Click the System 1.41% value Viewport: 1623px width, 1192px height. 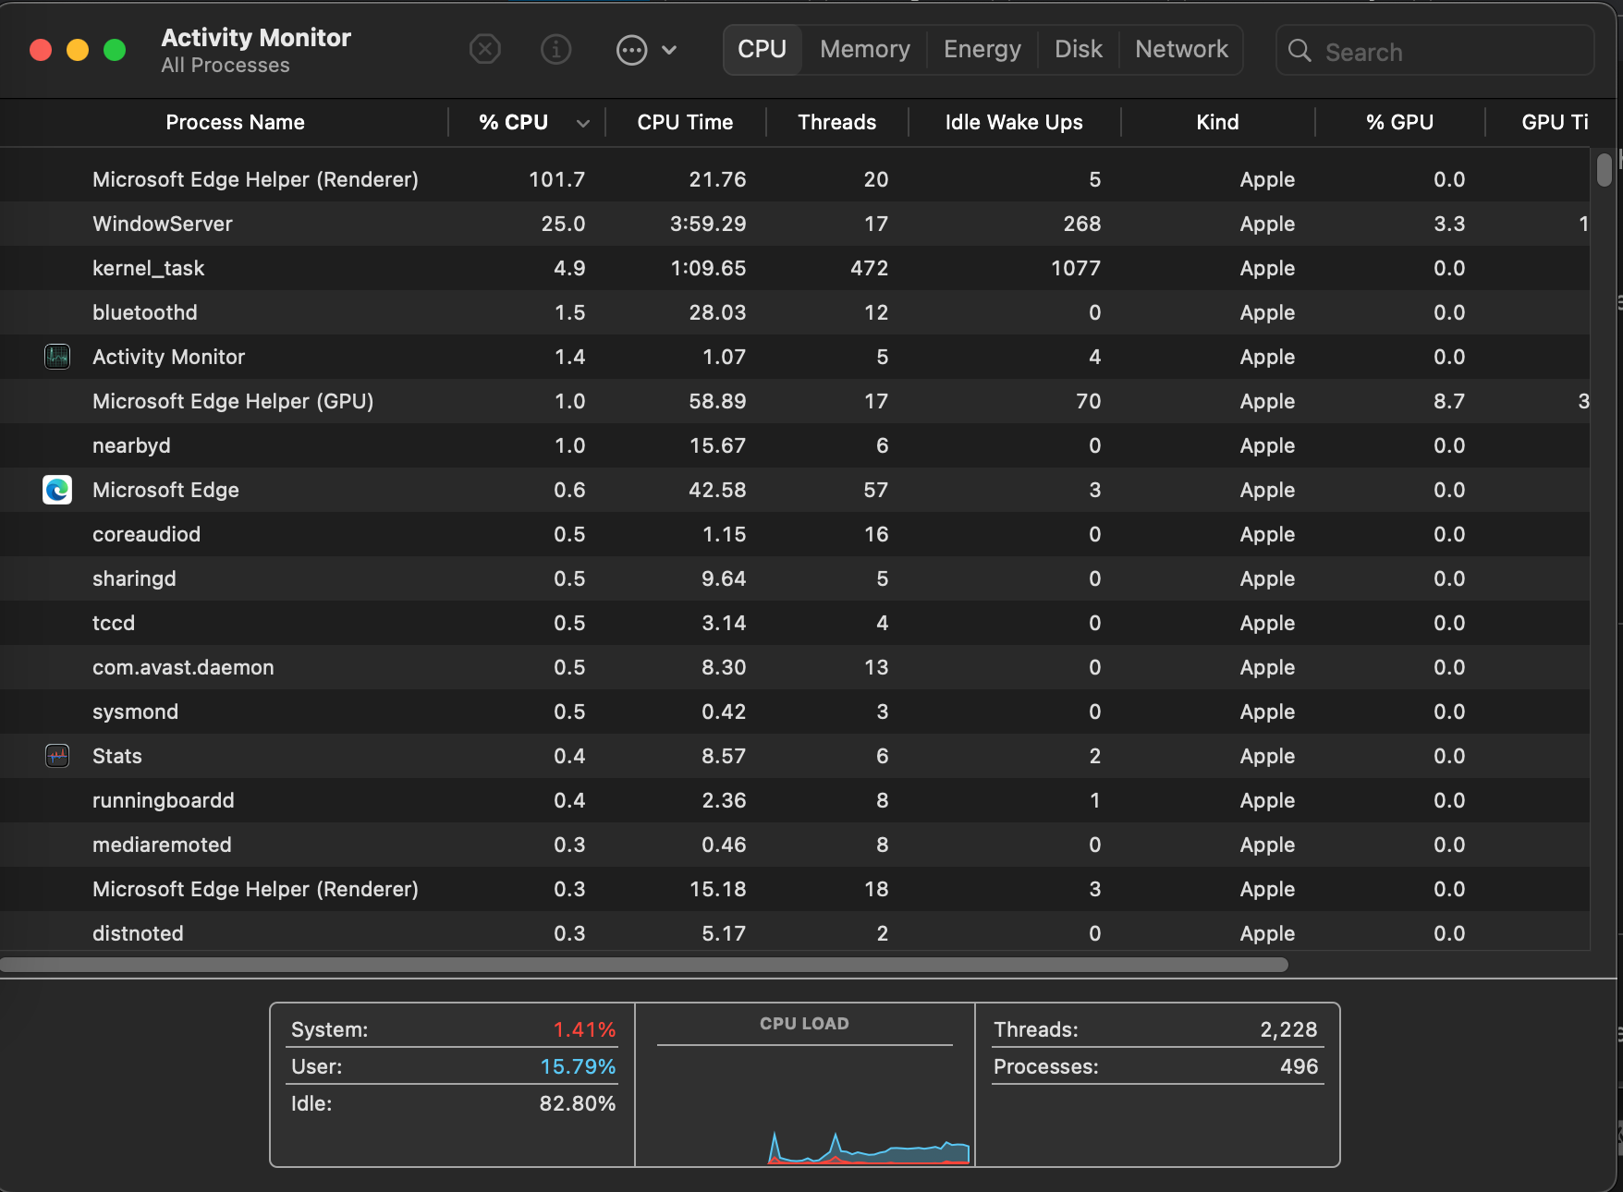584,1029
